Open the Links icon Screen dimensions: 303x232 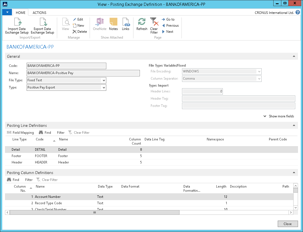[126, 22]
